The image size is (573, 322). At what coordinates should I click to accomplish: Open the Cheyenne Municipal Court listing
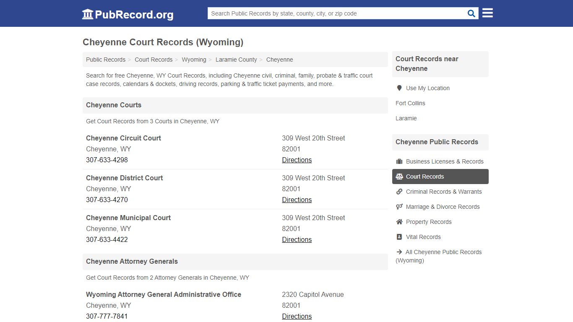(128, 218)
